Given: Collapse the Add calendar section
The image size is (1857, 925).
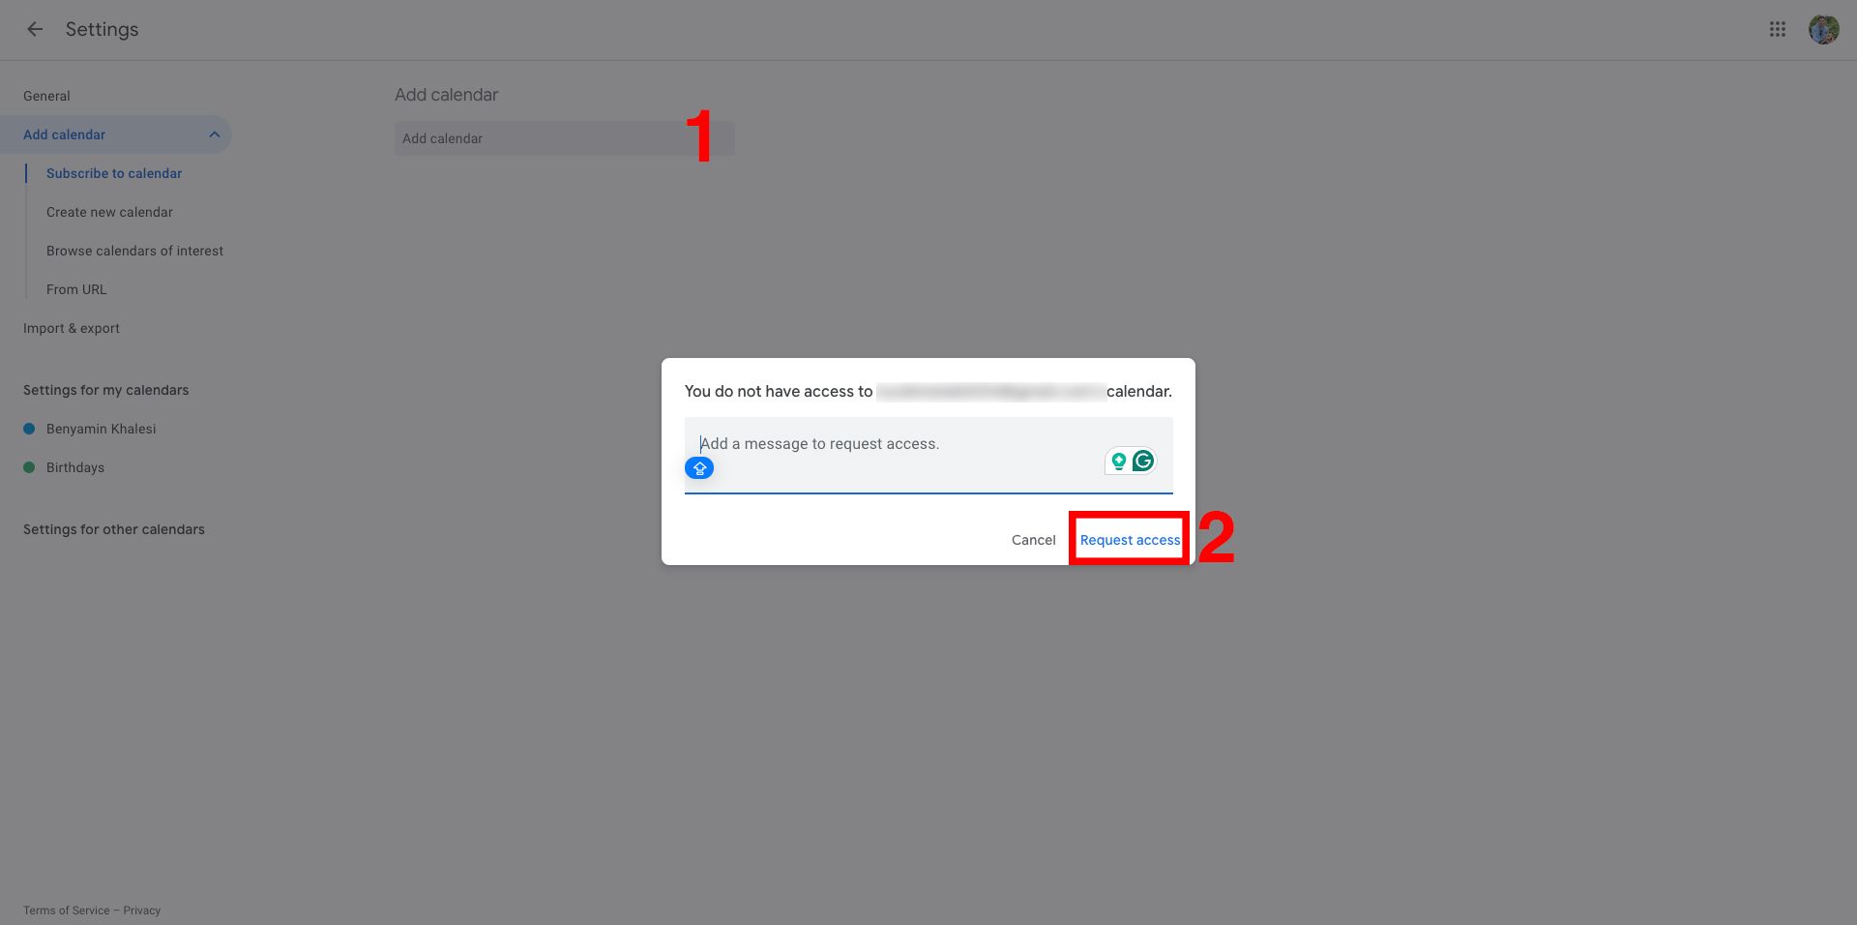Looking at the screenshot, I should click(x=215, y=134).
